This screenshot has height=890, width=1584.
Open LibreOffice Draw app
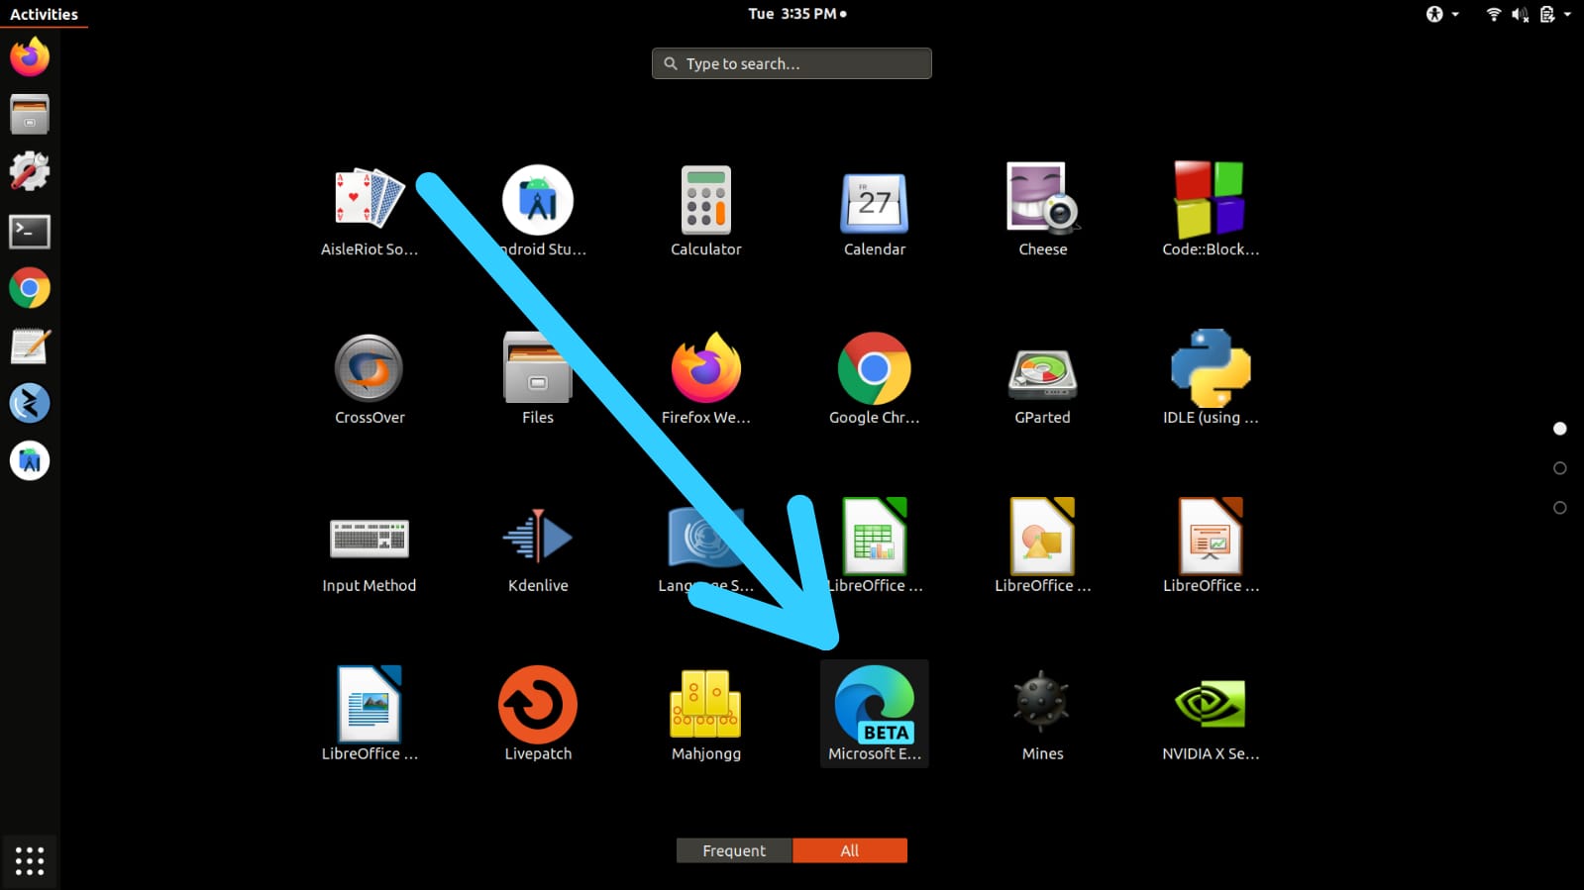1043,545
